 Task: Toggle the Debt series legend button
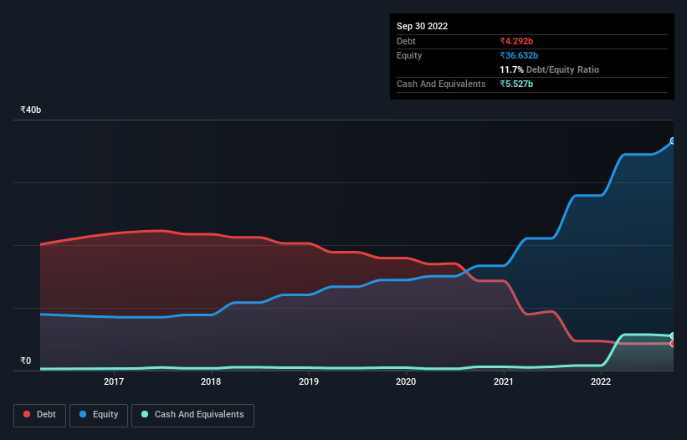(39, 415)
